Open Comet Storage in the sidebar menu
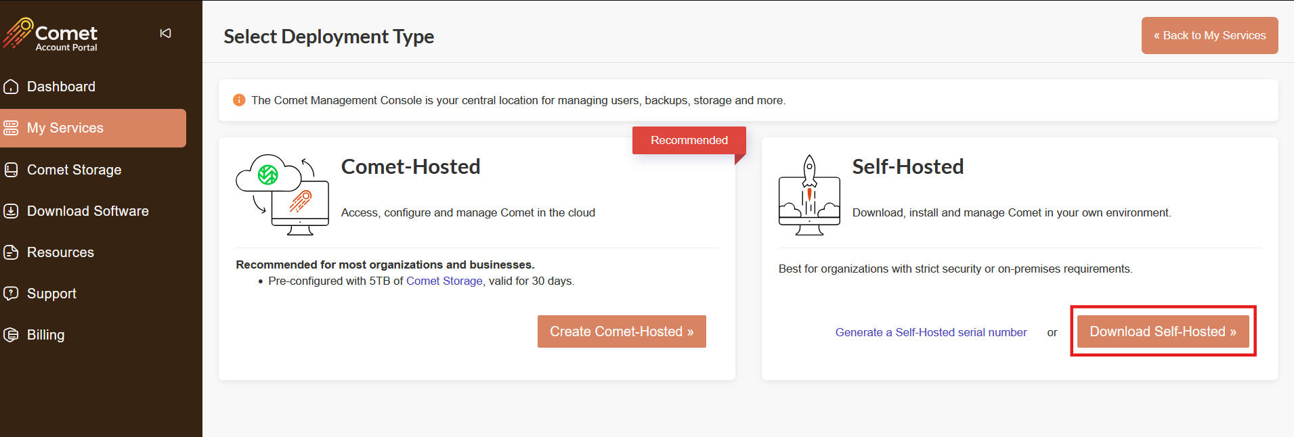Image resolution: width=1294 pixels, height=437 pixels. pos(74,170)
